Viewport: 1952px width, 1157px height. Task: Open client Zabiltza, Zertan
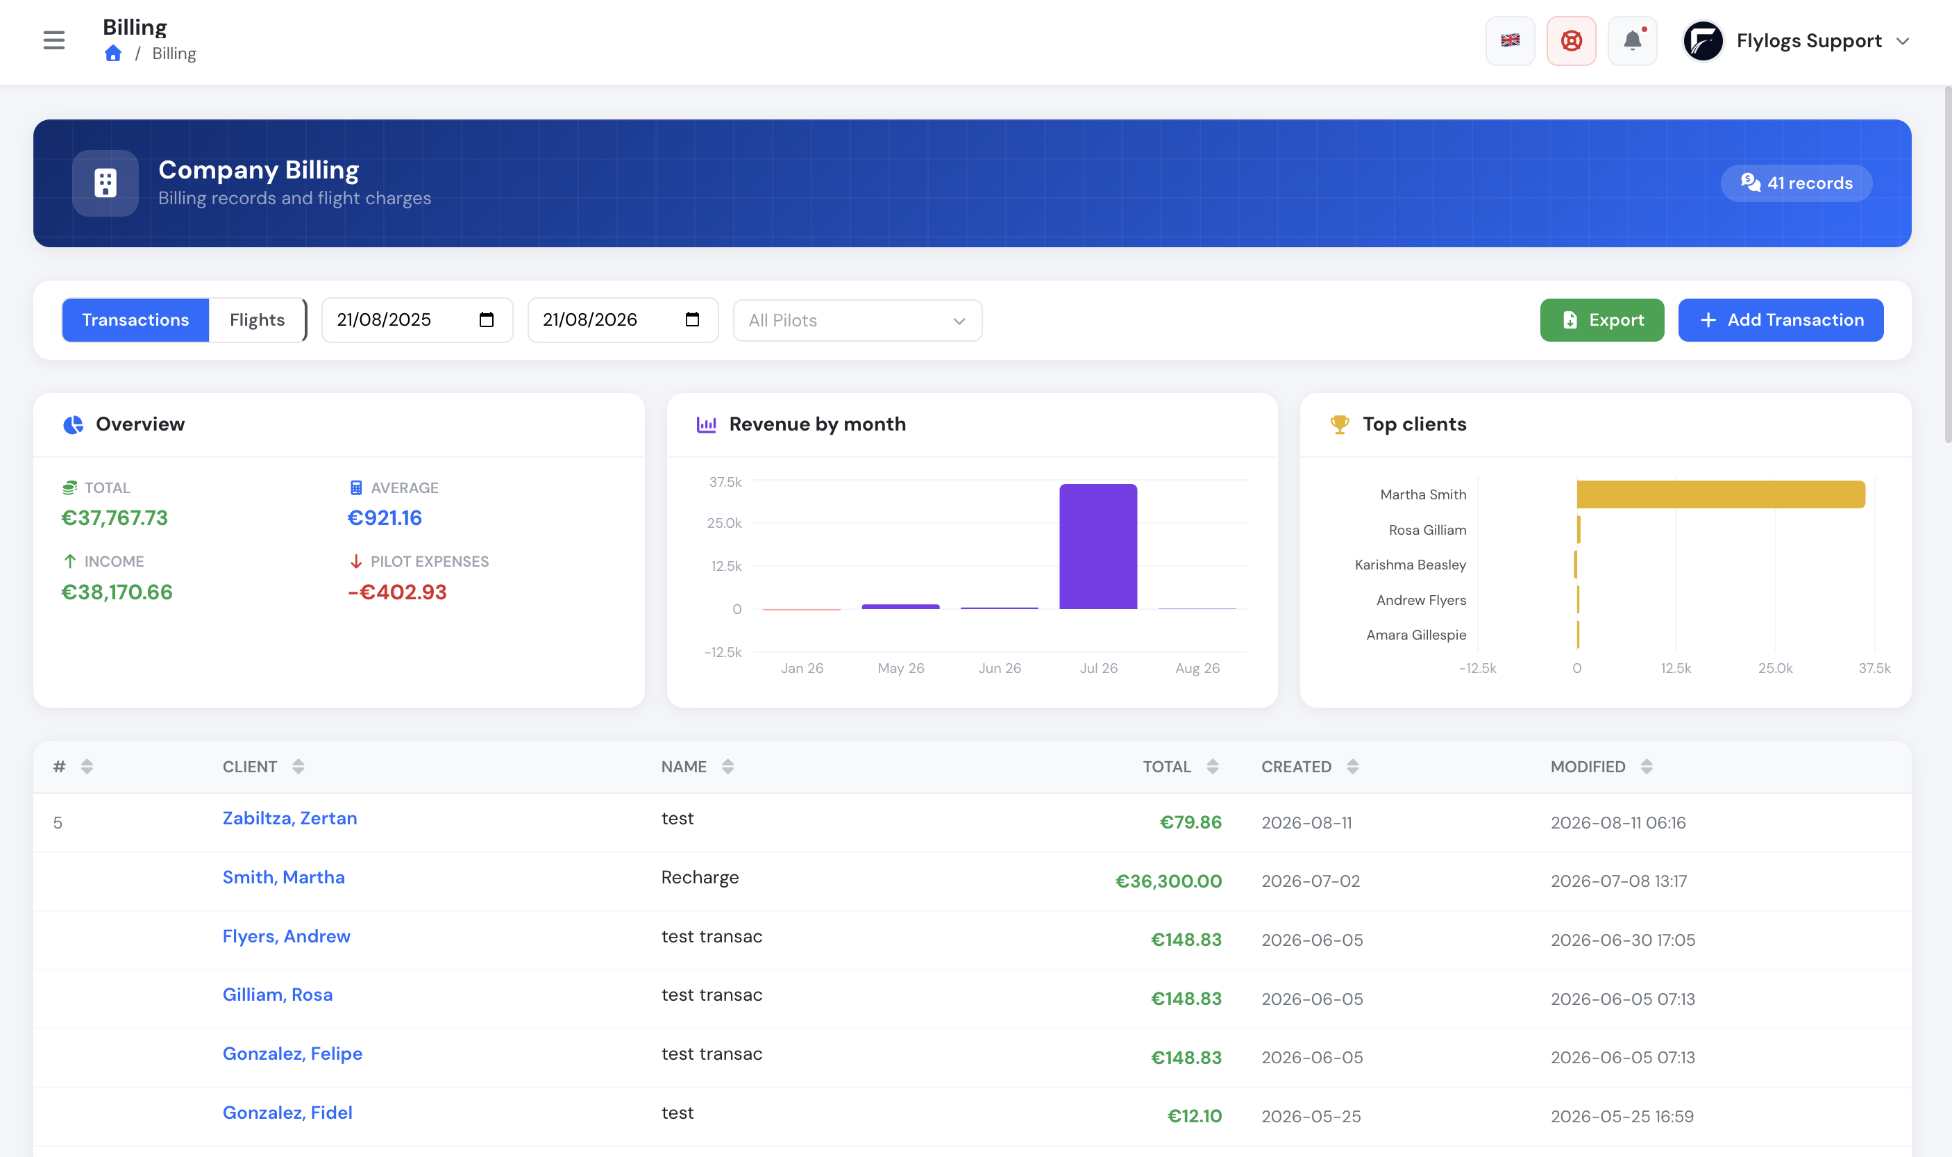(290, 818)
